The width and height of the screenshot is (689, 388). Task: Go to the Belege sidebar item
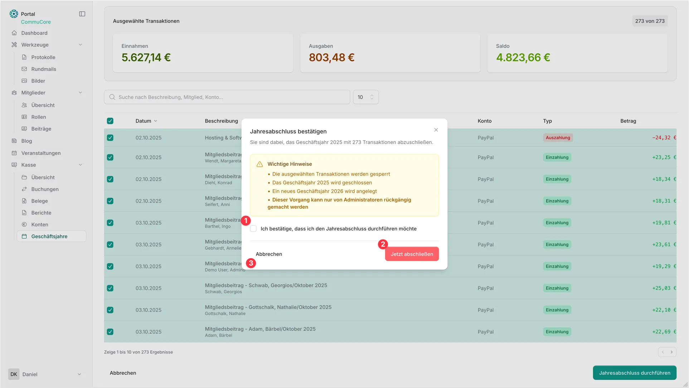[x=39, y=201]
